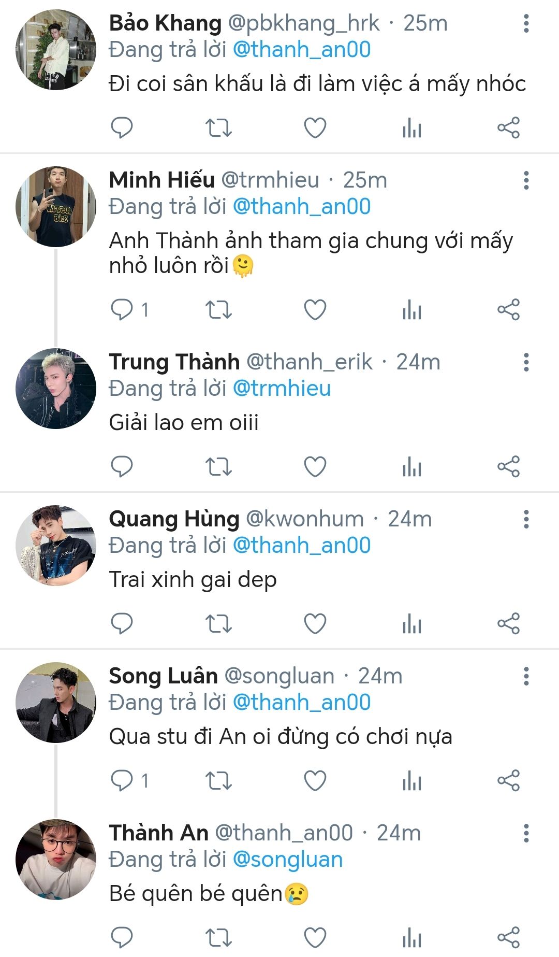Retweet Minh Hiếu's reply

(218, 310)
